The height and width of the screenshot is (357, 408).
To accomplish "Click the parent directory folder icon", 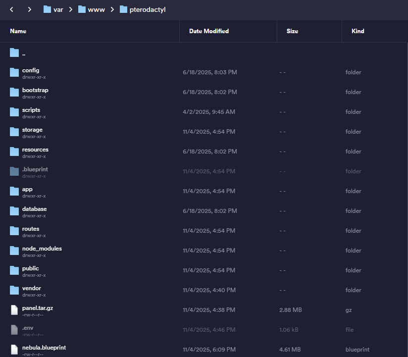I will [14, 52].
